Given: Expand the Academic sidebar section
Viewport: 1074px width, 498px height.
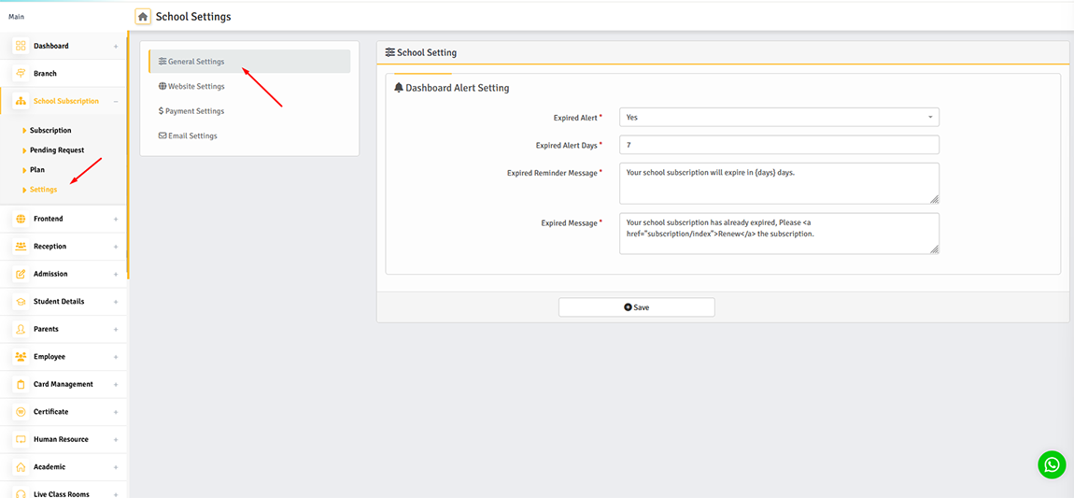Looking at the screenshot, I should [x=116, y=467].
